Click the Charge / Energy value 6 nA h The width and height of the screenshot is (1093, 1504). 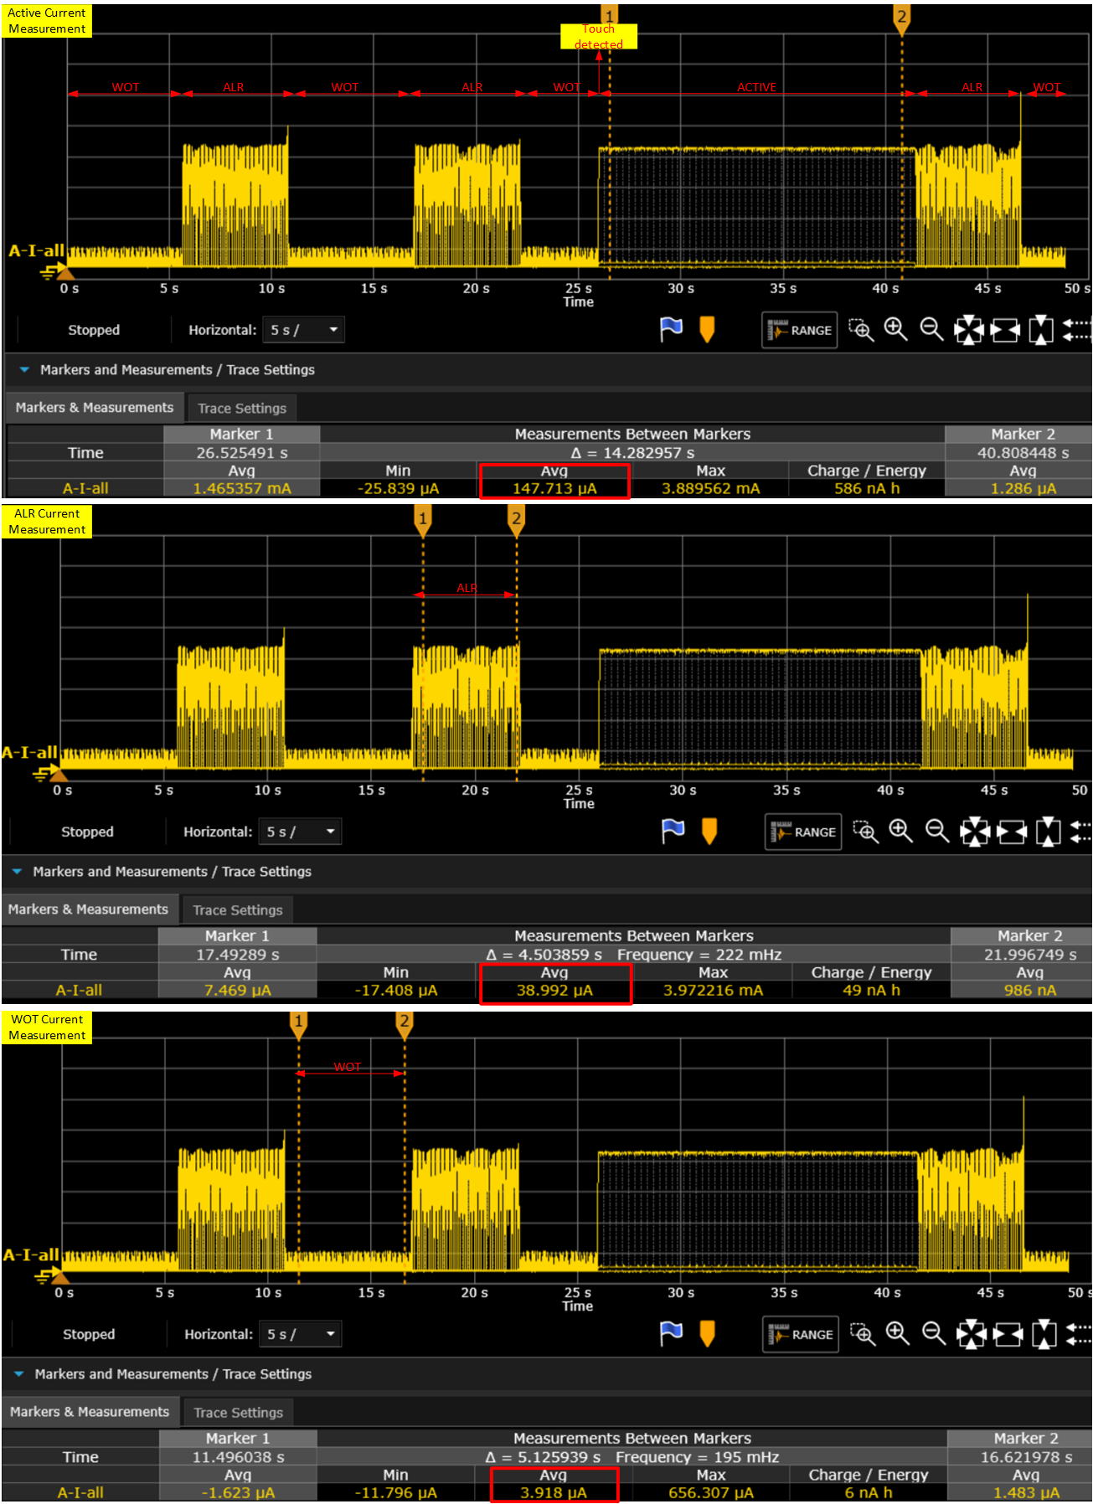coord(869,1492)
